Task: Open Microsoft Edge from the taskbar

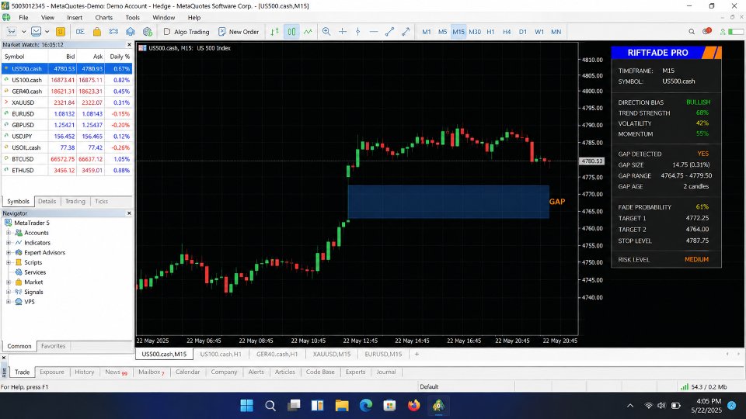Action: tap(366, 406)
